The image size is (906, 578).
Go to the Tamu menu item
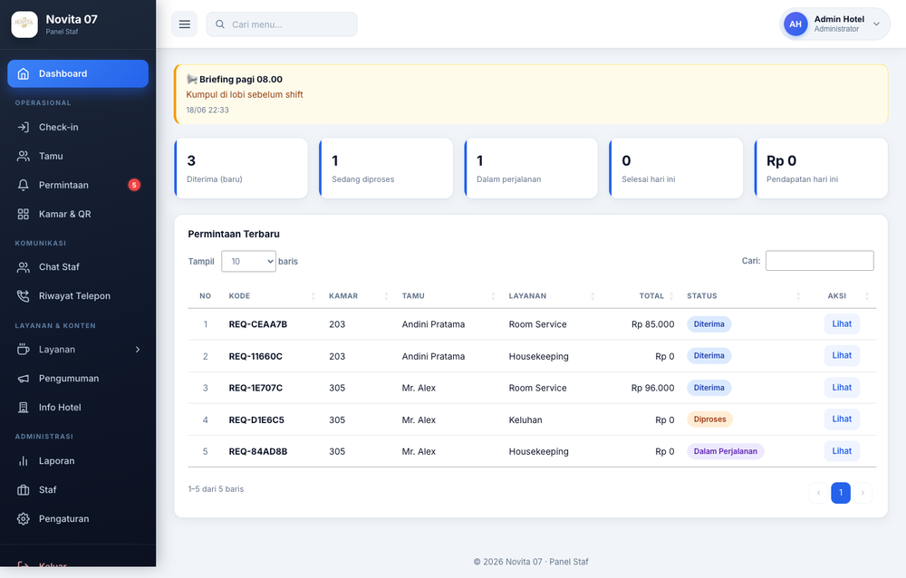coord(78,156)
